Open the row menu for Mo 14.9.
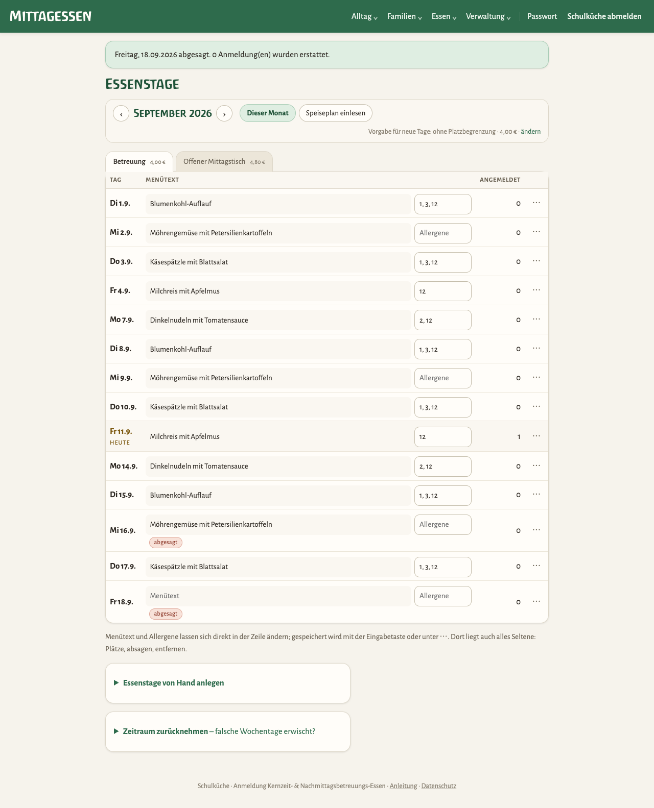 pos(536,466)
